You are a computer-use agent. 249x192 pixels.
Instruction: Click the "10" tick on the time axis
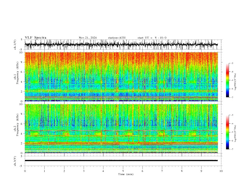221,171
